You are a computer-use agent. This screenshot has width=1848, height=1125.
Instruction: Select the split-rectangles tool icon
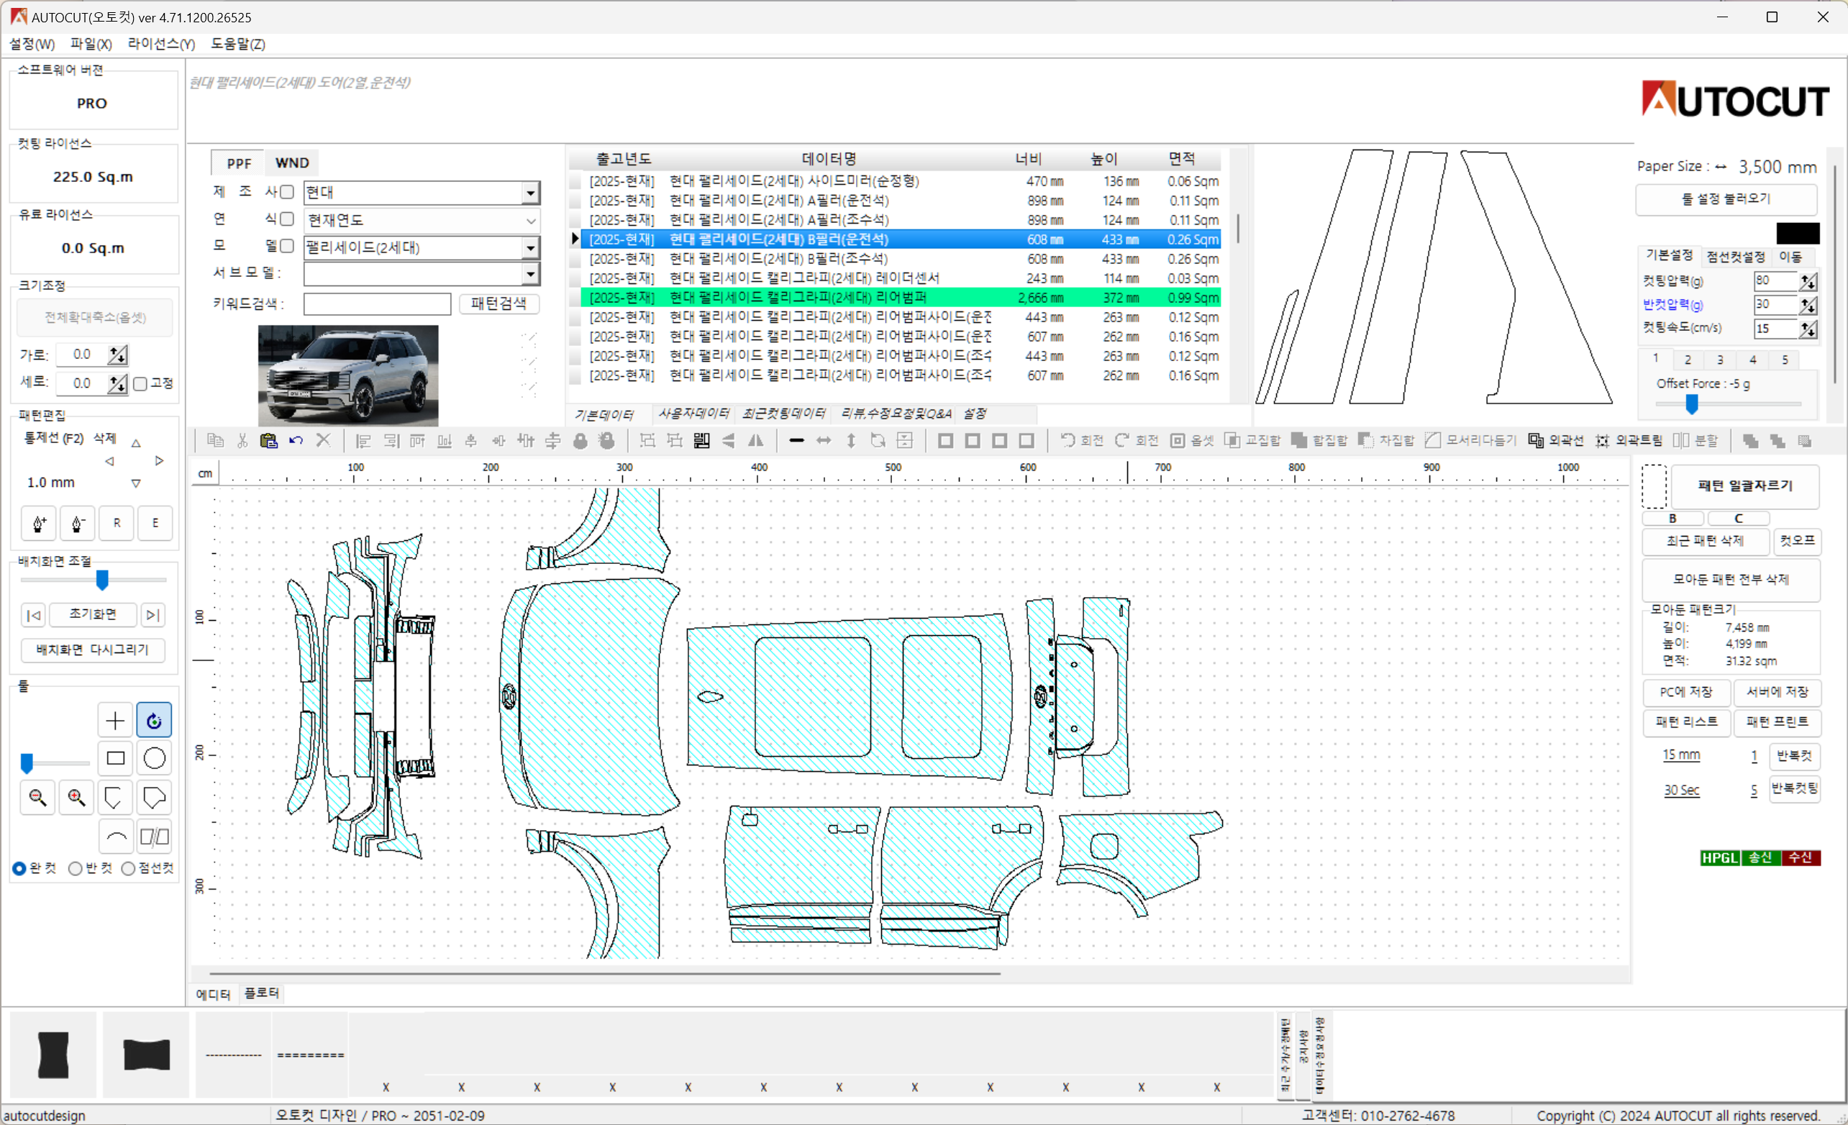coord(154,837)
